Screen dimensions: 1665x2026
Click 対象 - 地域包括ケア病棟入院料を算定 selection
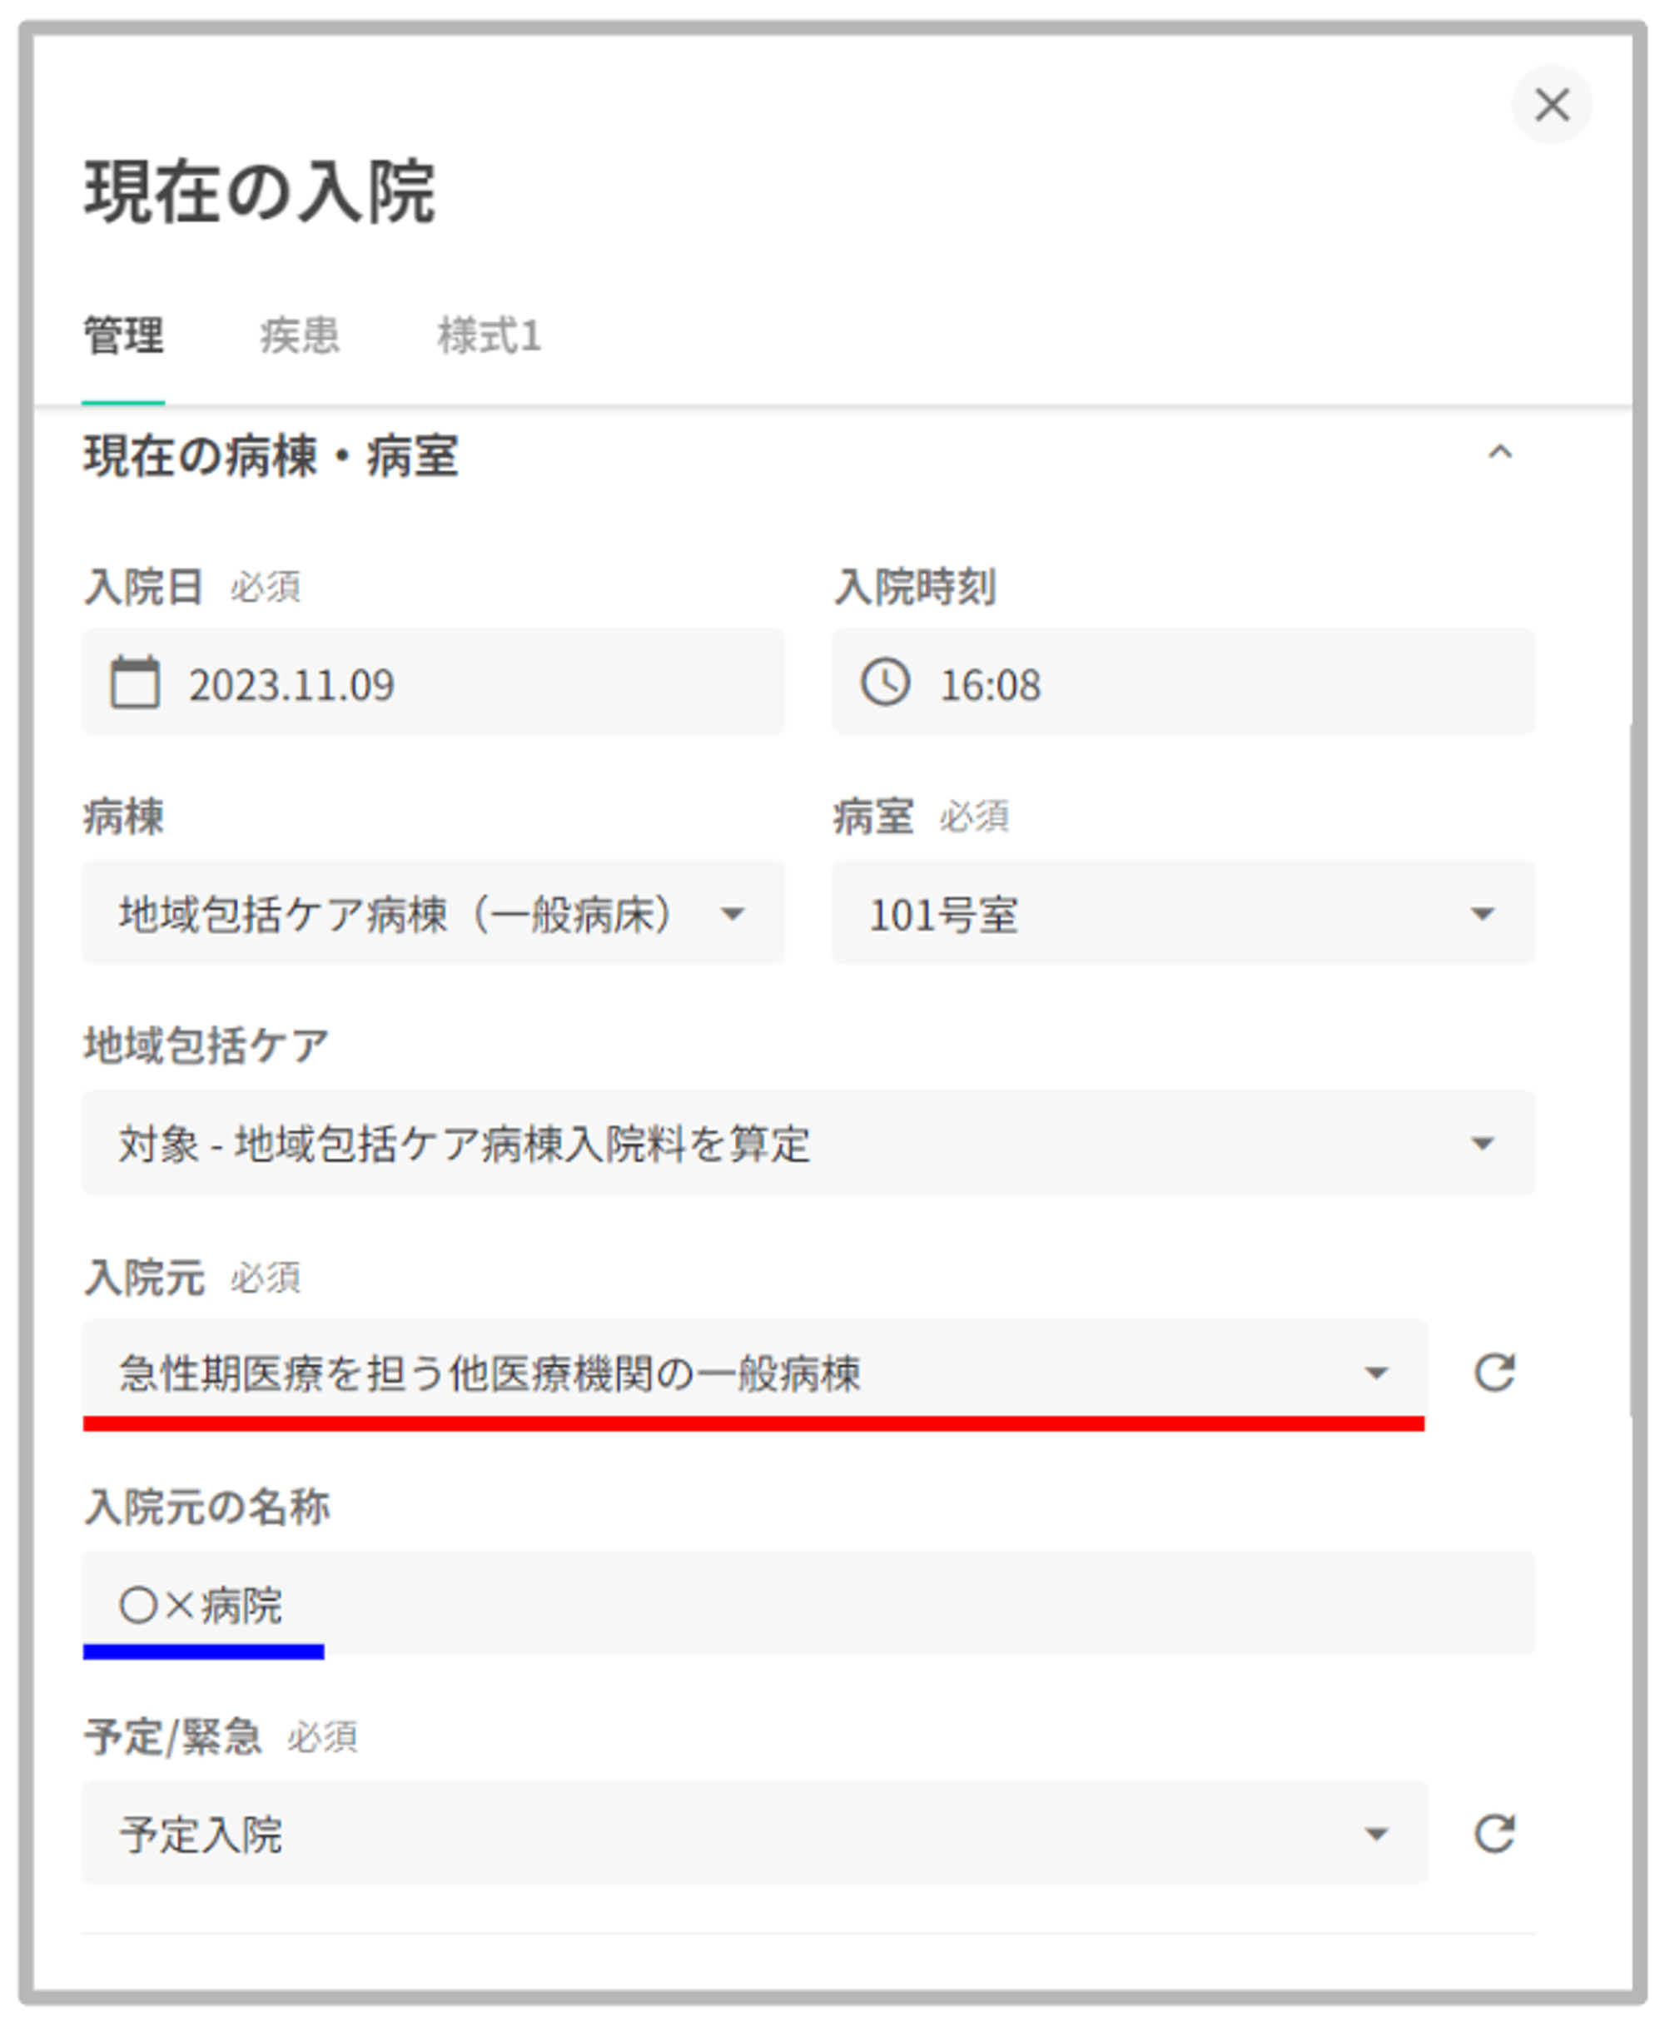click(465, 1143)
